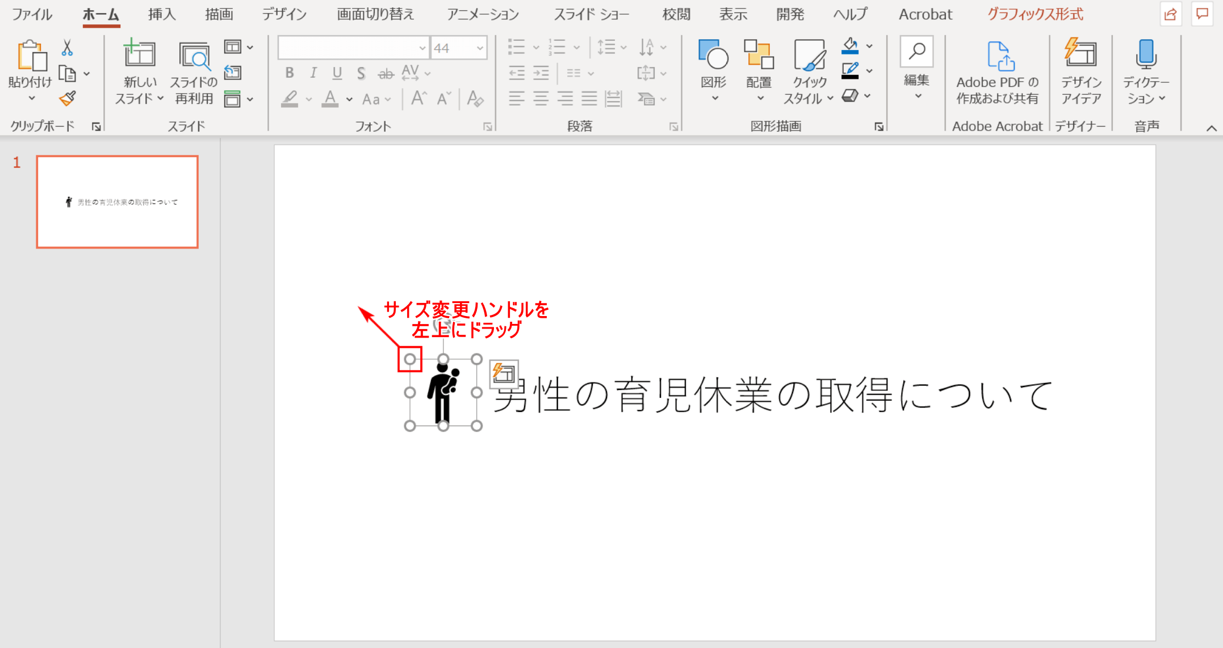Open the font name dropdown
Screen dimensions: 1223x648
pos(422,48)
